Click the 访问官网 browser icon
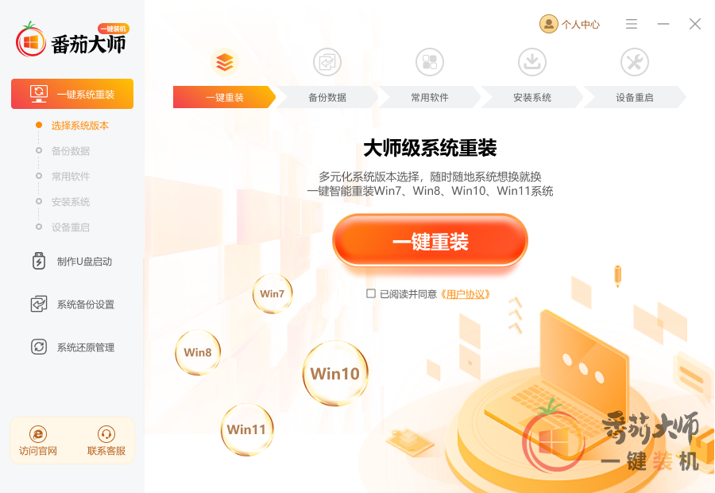Viewport: 715px width, 493px height. click(x=38, y=433)
